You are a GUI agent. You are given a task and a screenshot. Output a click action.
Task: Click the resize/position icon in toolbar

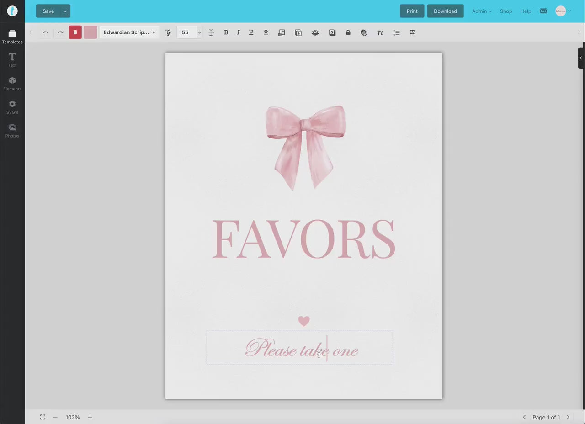coord(282,32)
